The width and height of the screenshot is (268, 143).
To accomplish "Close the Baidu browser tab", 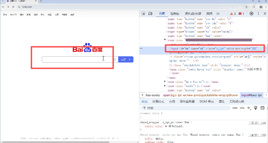I will point(36,1).
